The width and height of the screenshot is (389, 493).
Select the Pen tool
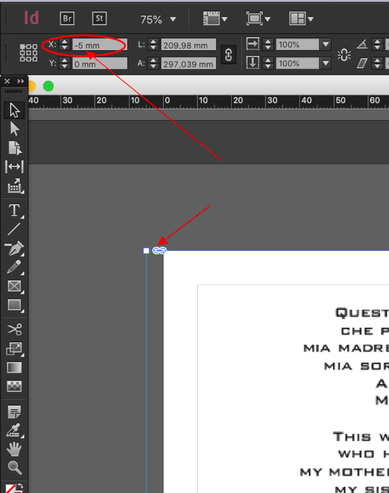coord(15,248)
